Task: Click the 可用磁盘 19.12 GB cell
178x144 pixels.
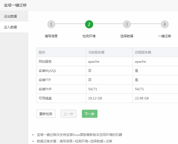Action: coord(109,98)
